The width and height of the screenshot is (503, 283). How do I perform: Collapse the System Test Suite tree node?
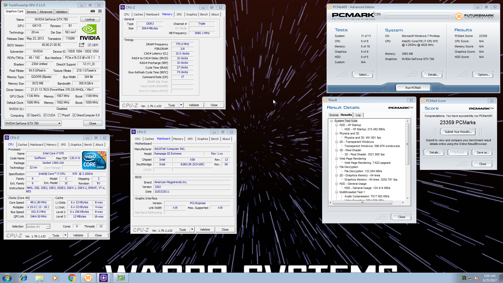332,121
